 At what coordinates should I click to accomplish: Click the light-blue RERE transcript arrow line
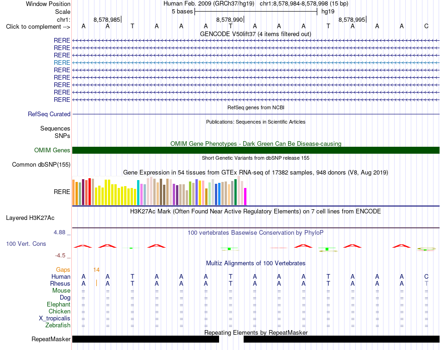pos(256,63)
